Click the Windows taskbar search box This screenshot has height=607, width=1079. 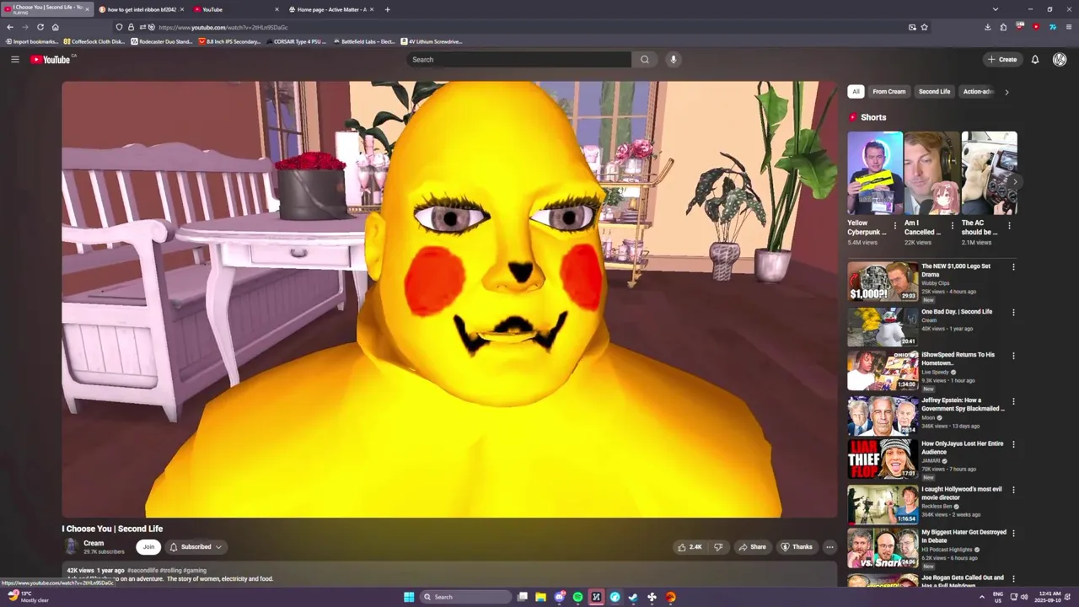click(x=465, y=597)
